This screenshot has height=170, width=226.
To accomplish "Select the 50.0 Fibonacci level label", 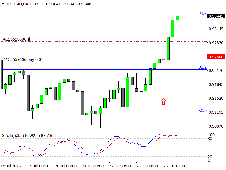I will click(203, 110).
